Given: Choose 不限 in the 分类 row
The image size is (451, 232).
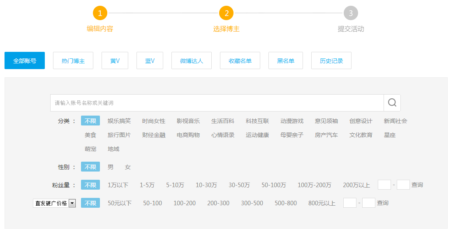Looking at the screenshot, I should coord(90,121).
